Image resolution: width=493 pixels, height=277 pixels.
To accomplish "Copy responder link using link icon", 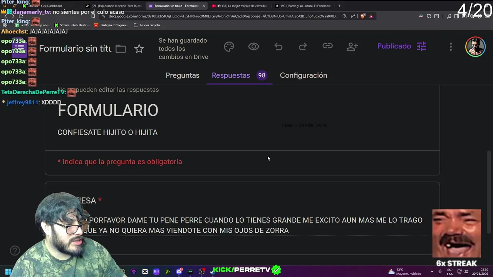I will coord(327,46).
